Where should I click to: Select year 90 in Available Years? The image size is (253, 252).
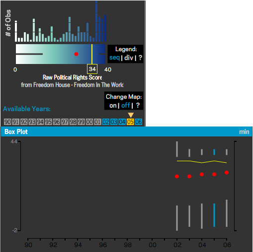point(7,122)
